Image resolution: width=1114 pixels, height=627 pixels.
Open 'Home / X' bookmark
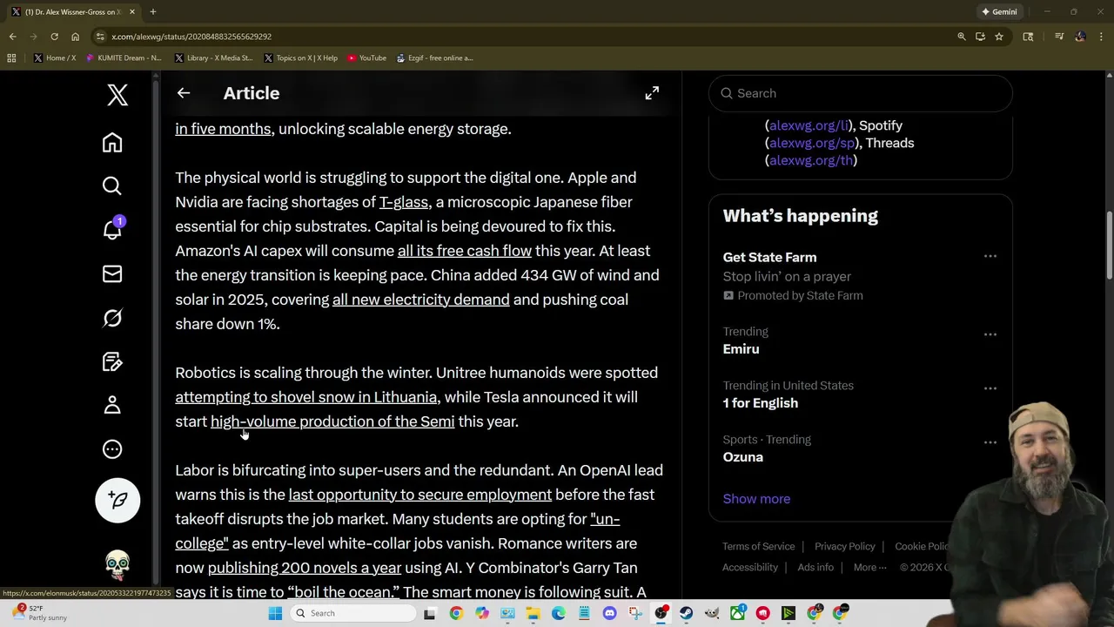tap(55, 58)
